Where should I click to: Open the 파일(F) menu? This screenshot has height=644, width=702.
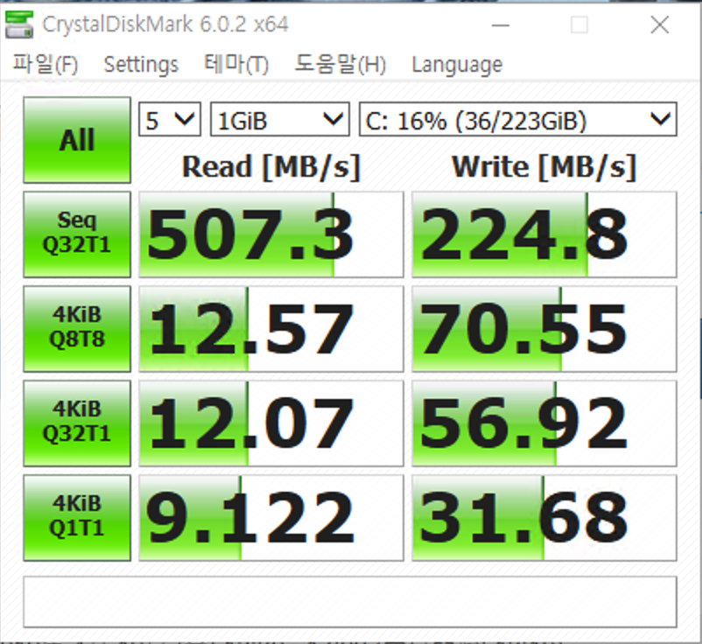46,65
